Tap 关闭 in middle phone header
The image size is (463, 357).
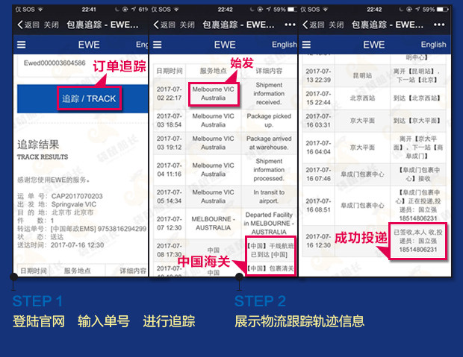tap(187, 25)
